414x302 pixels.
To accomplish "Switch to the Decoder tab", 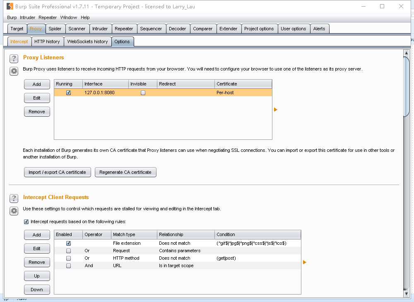I will (x=178, y=29).
